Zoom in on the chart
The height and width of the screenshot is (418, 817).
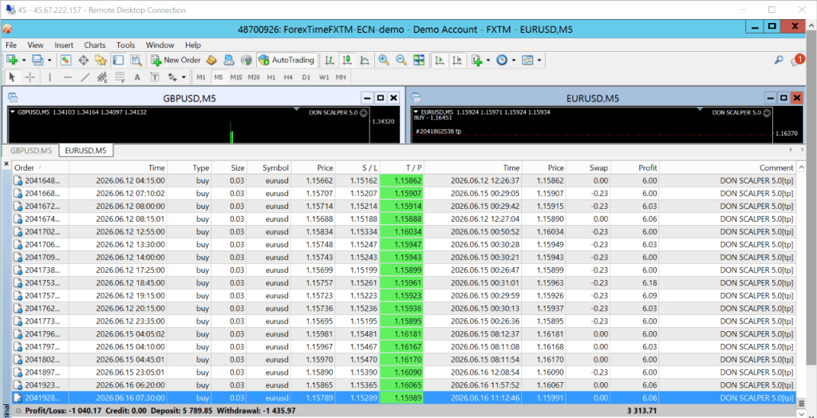(x=384, y=61)
